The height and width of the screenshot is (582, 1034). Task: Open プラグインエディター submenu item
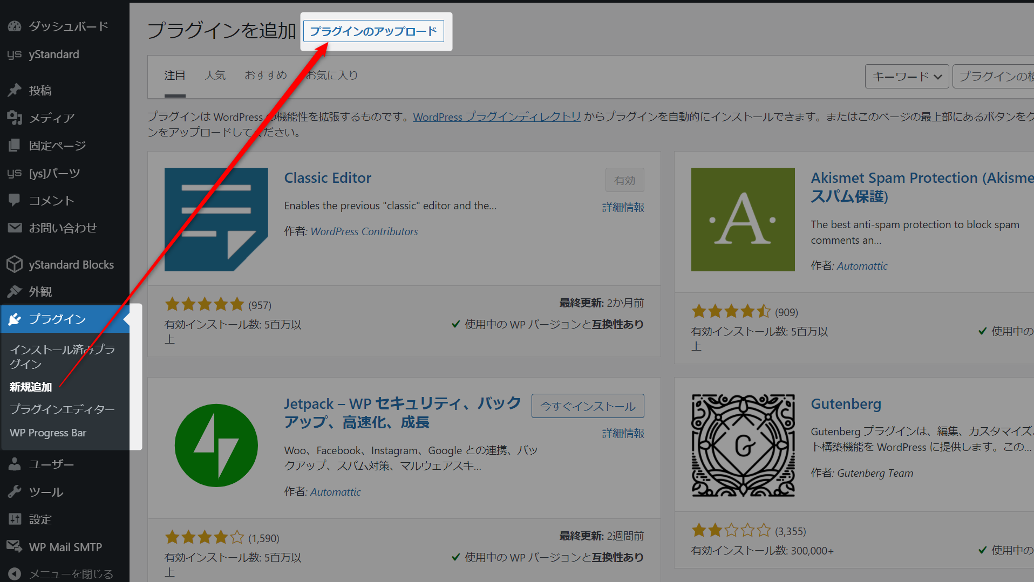pos(62,409)
